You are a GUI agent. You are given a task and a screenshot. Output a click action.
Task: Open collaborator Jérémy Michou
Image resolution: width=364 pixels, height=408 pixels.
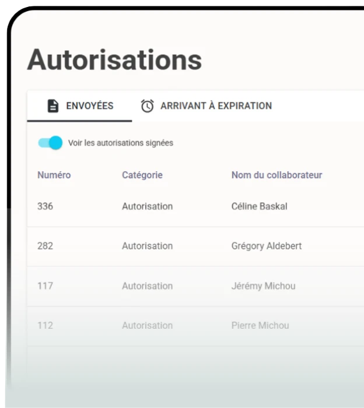[x=263, y=286]
